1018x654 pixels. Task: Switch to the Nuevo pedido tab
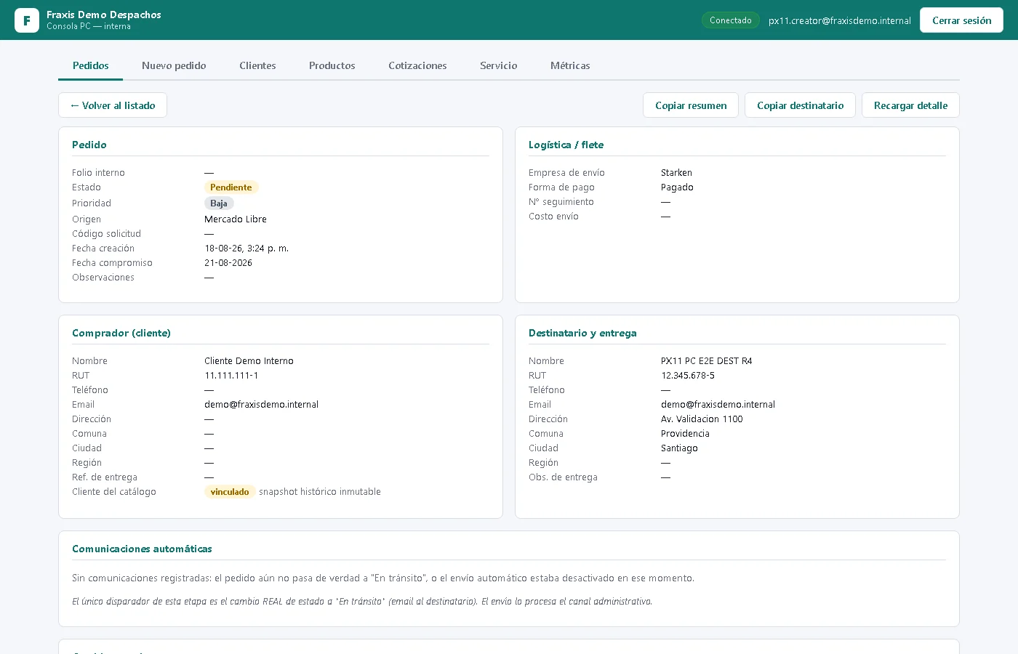[174, 65]
